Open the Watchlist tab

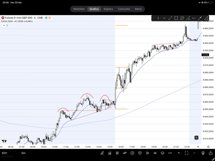[x=79, y=9]
